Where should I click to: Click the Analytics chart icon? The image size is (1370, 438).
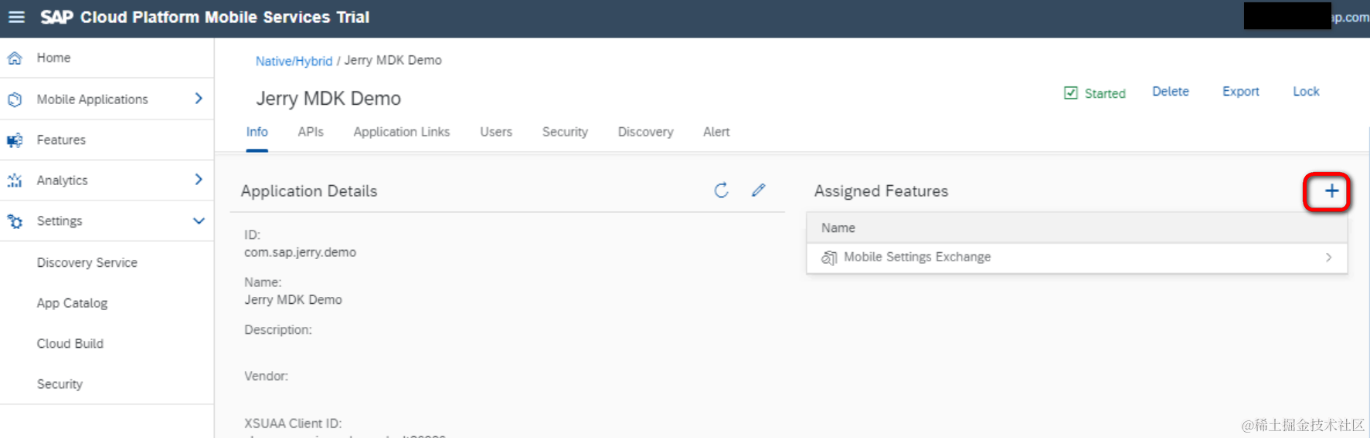click(15, 180)
